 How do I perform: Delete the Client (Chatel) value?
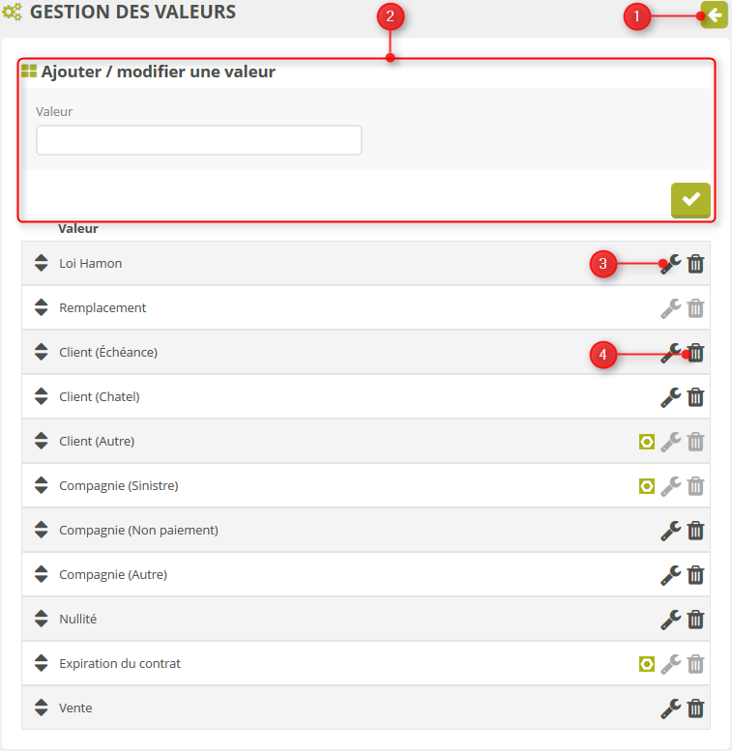[x=696, y=397]
